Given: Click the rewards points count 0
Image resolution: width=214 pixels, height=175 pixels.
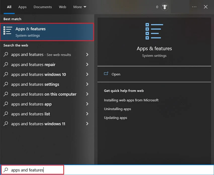Looking at the screenshot, I should coord(157,7).
